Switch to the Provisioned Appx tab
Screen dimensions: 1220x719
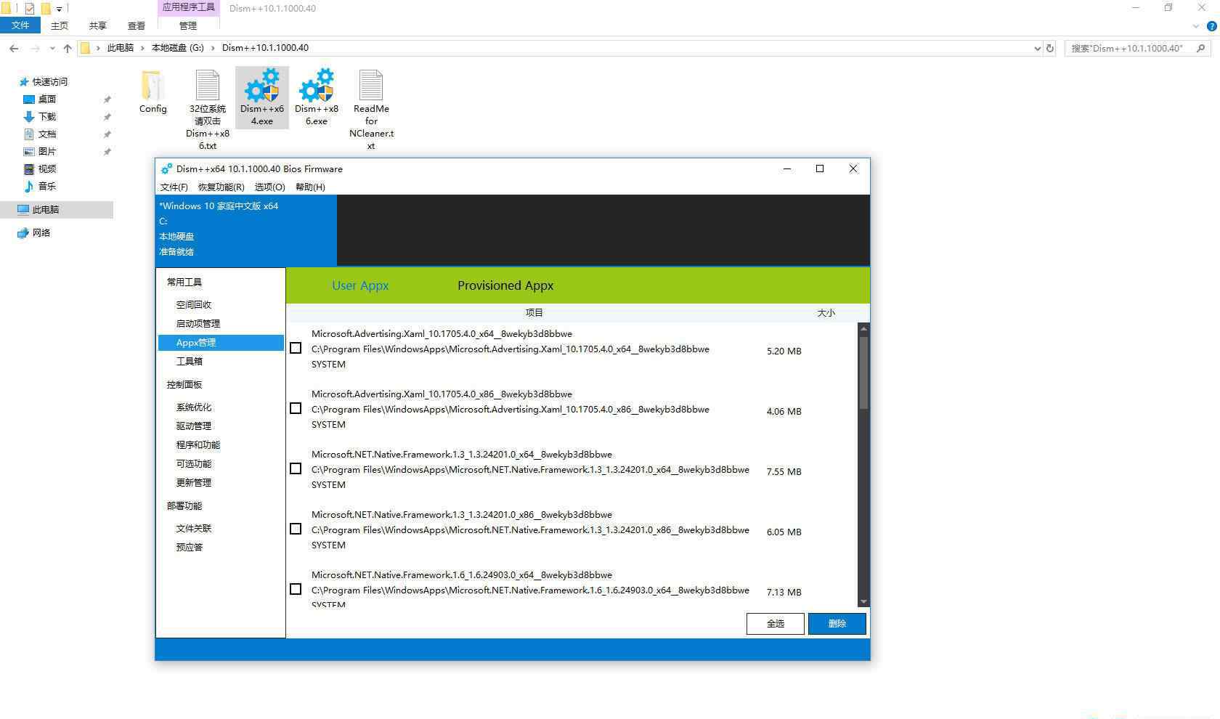click(x=505, y=285)
